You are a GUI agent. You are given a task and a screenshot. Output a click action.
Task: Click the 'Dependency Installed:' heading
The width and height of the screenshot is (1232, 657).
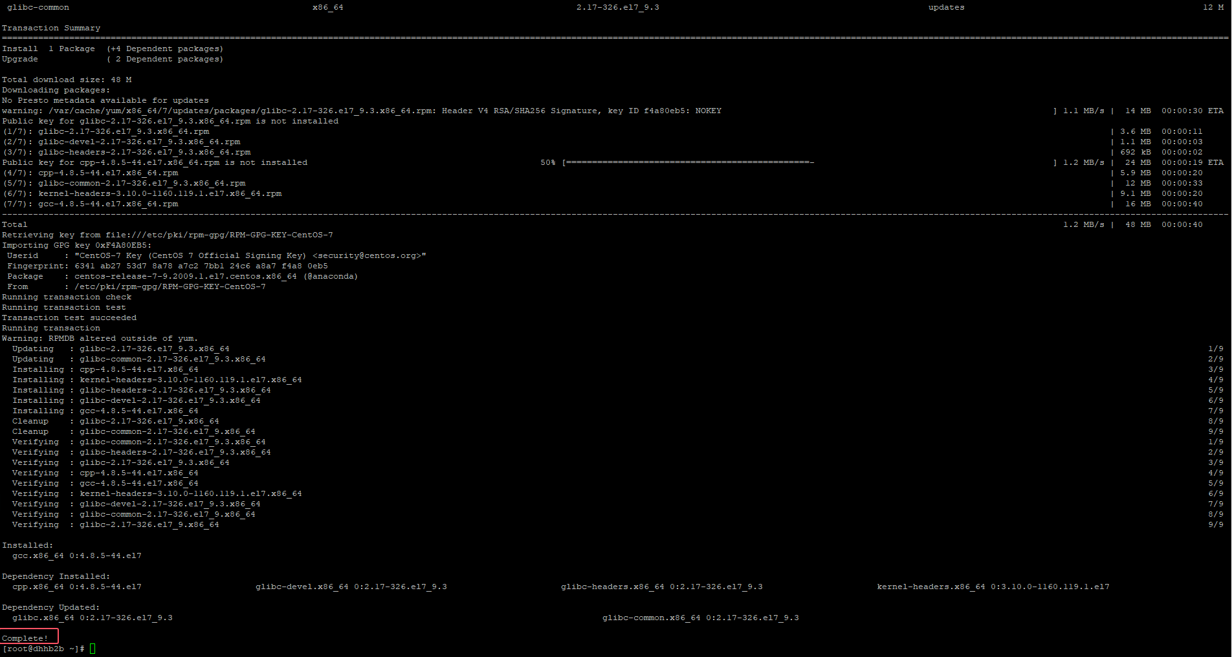click(x=56, y=576)
